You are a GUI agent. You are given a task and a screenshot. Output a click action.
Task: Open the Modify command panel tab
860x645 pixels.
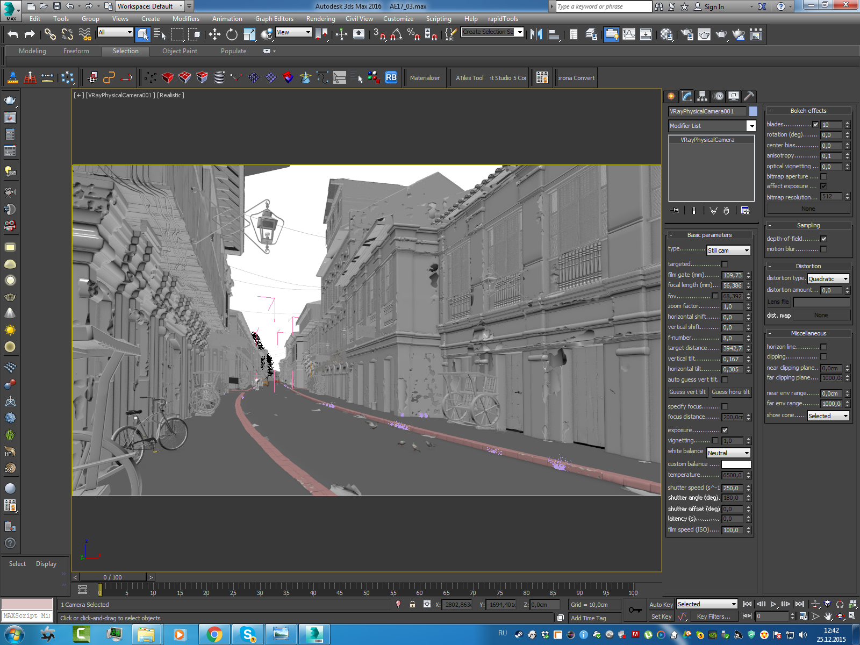pos(687,96)
